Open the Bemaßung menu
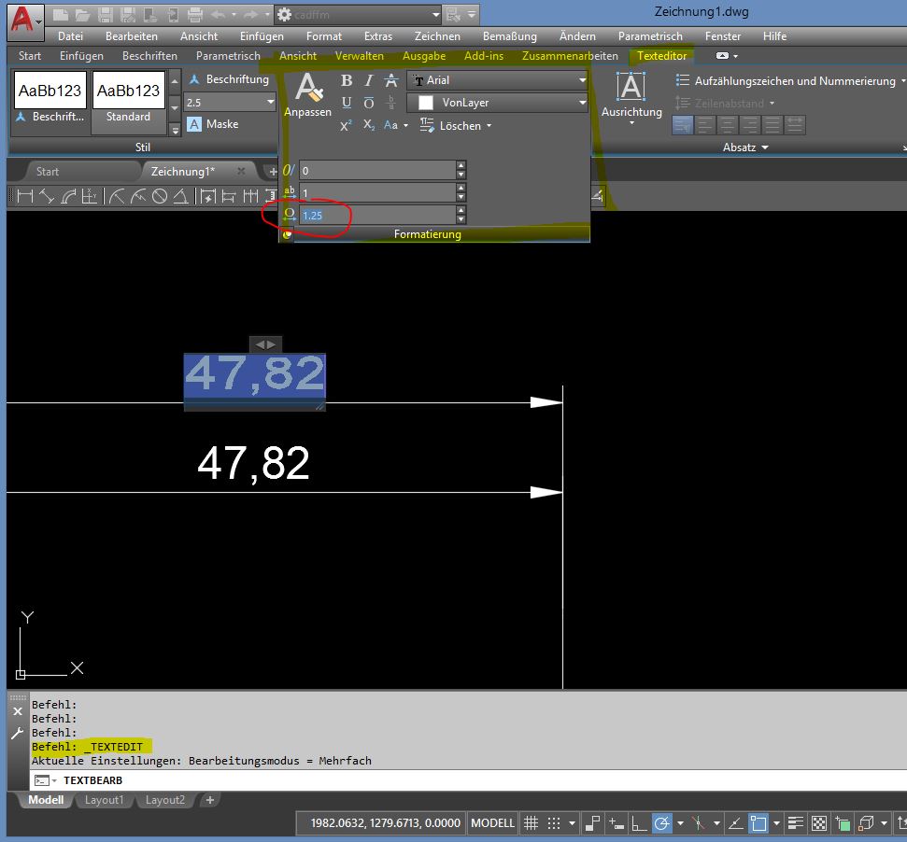This screenshot has width=907, height=842. click(x=508, y=36)
